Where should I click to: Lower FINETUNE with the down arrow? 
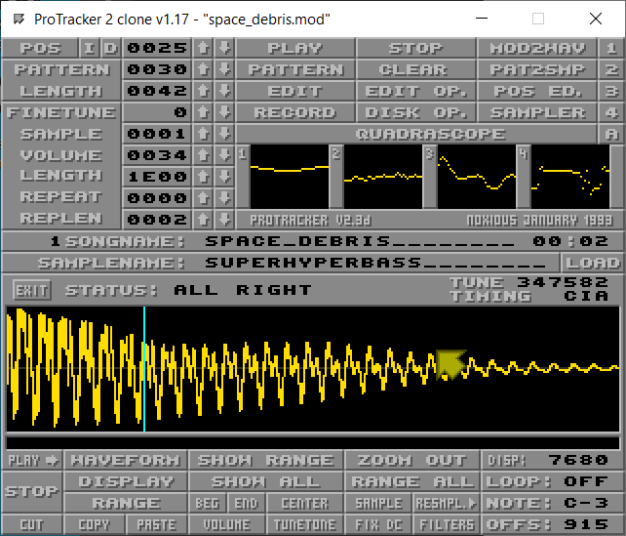pyautogui.click(x=225, y=112)
